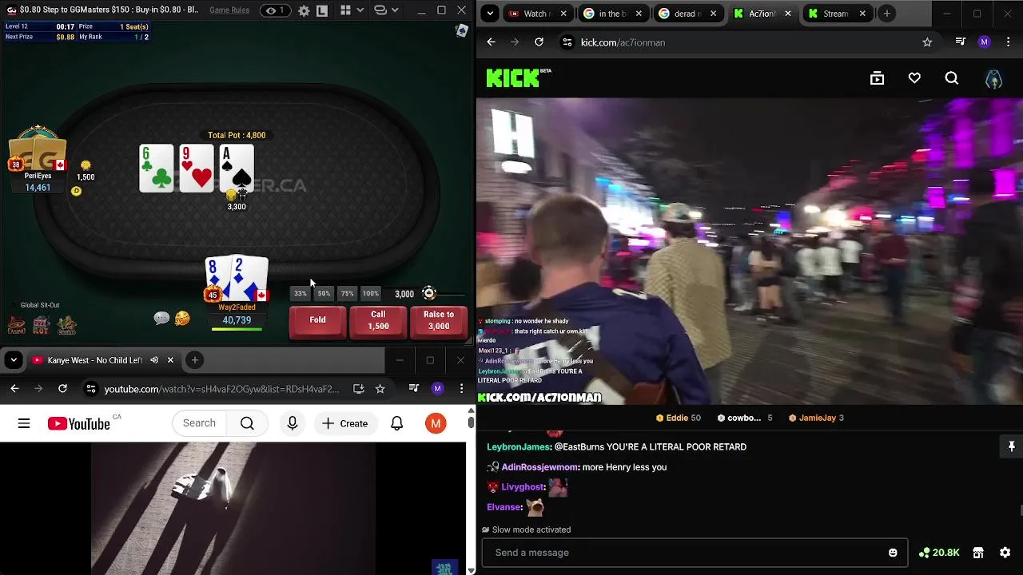Image resolution: width=1023 pixels, height=575 pixels.
Task: Open Chrome three-dot menu in Kick window
Action: click(x=1008, y=42)
